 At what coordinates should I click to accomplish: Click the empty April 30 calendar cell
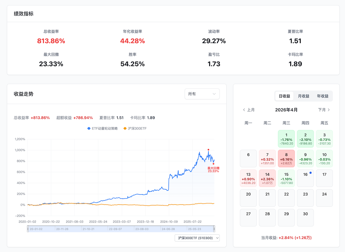tap(305, 218)
